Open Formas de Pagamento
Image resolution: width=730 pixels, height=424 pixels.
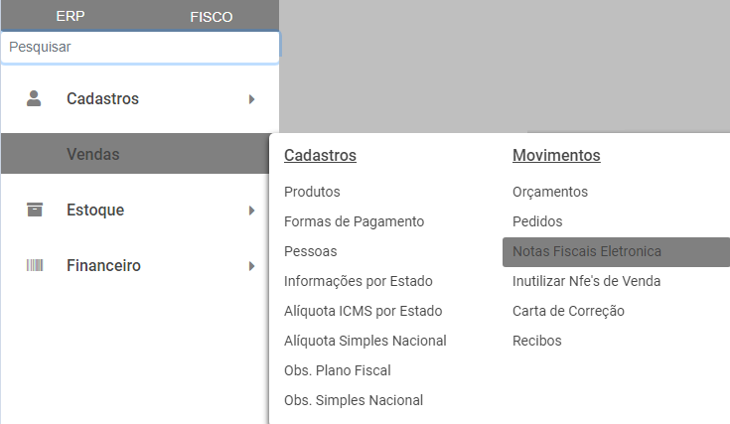click(354, 221)
